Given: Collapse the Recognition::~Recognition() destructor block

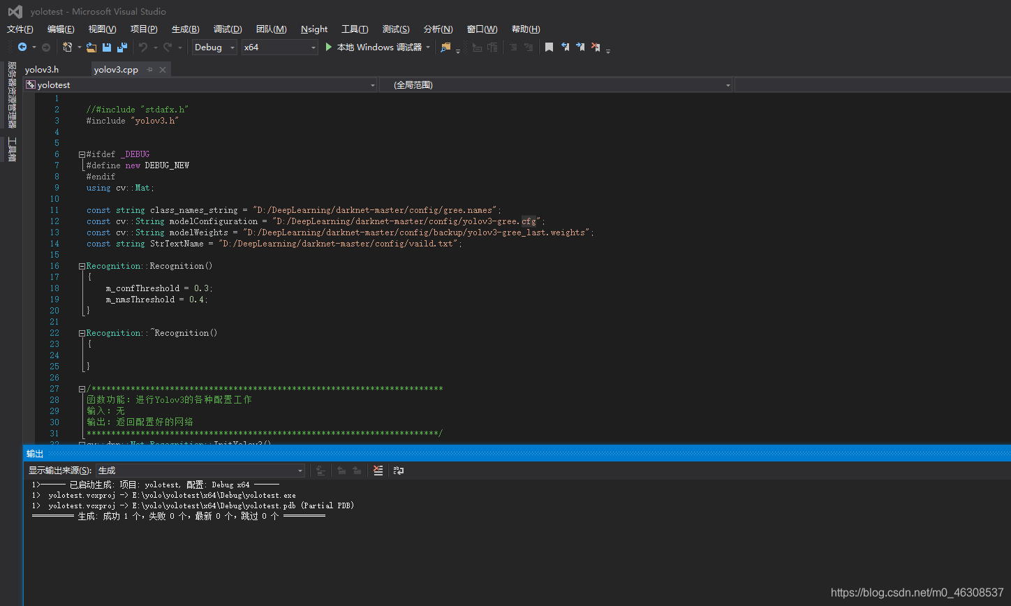Looking at the screenshot, I should (x=82, y=333).
